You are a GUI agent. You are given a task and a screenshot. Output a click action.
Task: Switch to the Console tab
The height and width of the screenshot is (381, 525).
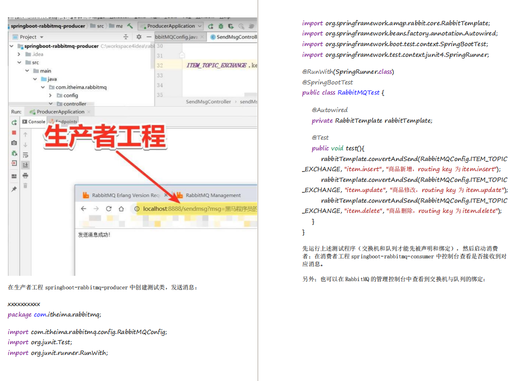34,122
